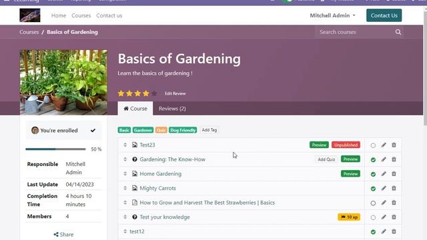Toggle completion of Mighty Carrots

373,189
